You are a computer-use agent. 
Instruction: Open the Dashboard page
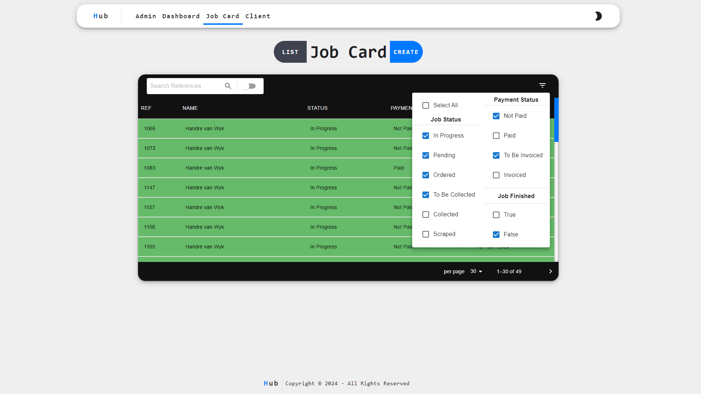(181, 16)
